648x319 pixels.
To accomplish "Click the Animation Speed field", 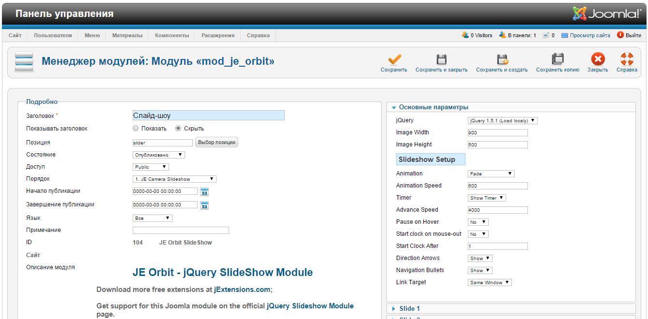I will (x=498, y=186).
